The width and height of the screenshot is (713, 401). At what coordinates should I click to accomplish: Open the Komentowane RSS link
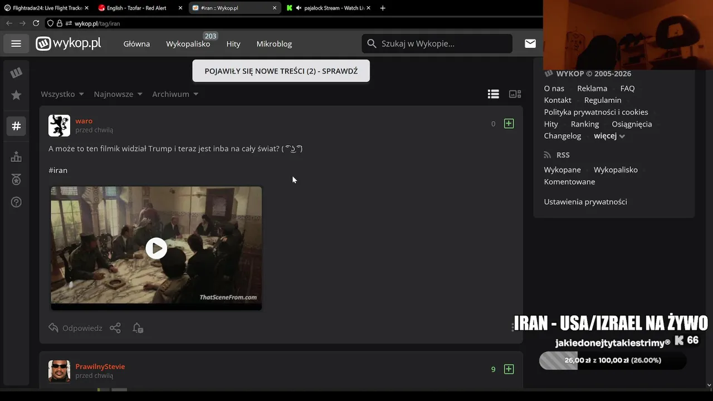pos(569,182)
